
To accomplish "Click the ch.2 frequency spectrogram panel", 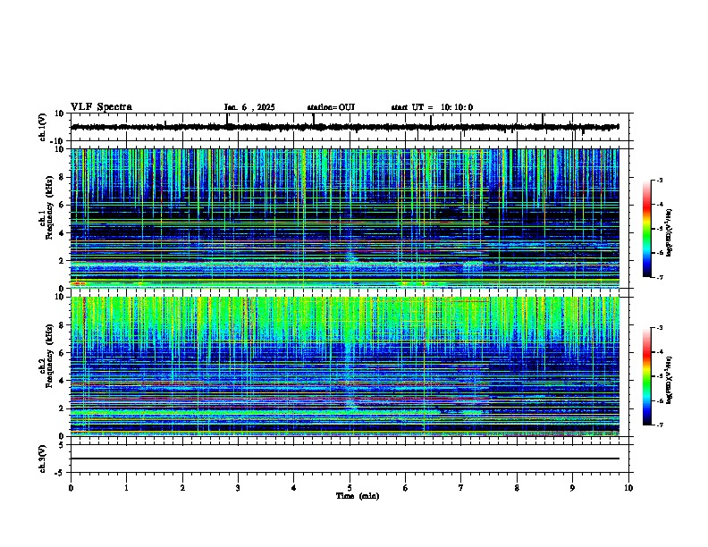I will click(345, 366).
